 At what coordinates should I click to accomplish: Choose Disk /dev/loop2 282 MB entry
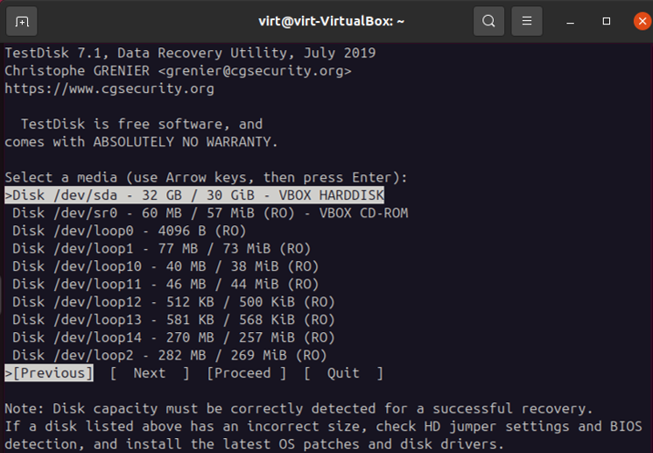170,356
